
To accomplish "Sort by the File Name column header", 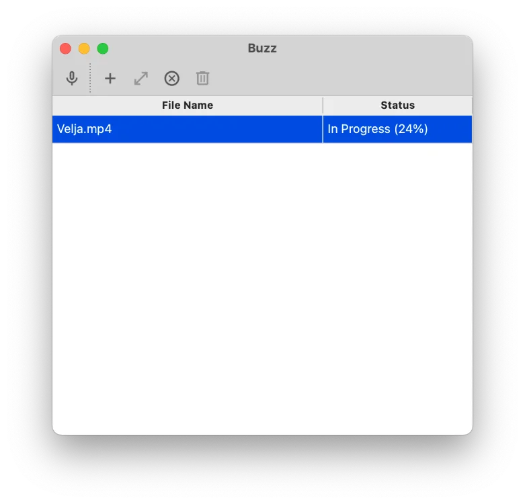I will pos(188,106).
